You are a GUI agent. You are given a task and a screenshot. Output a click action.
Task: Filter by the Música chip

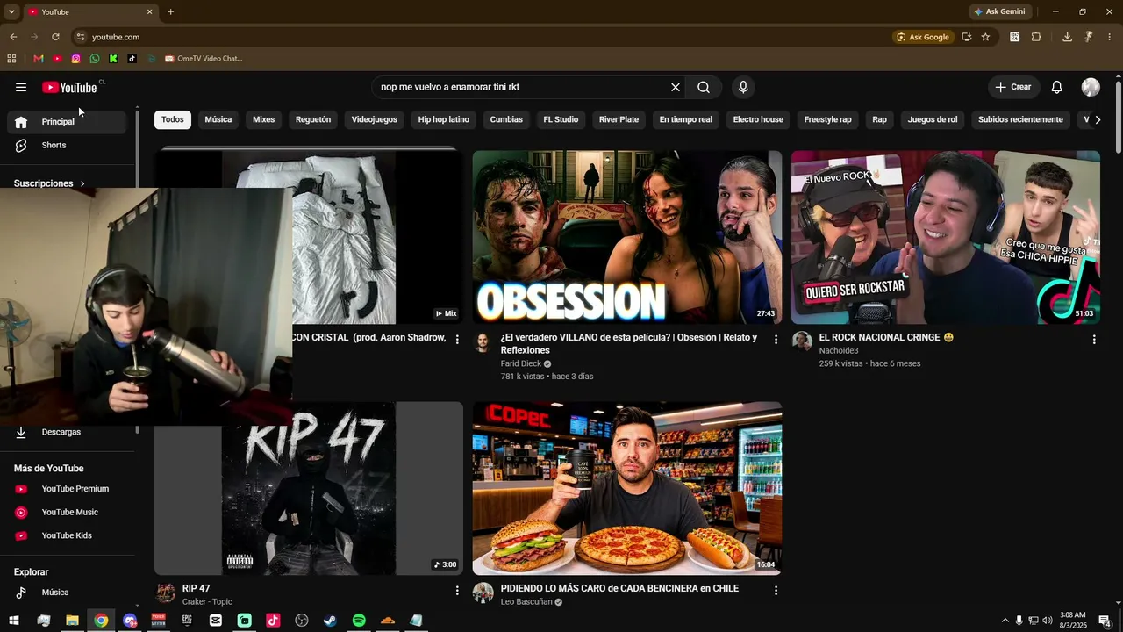(x=218, y=119)
